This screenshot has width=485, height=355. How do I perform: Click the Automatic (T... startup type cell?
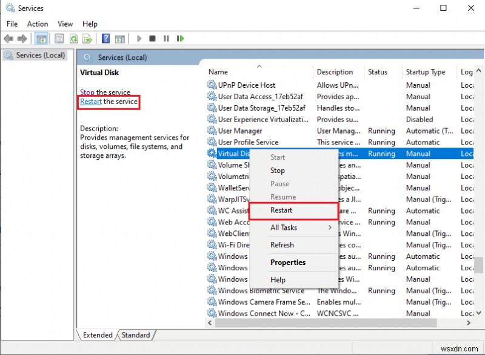pos(429,131)
